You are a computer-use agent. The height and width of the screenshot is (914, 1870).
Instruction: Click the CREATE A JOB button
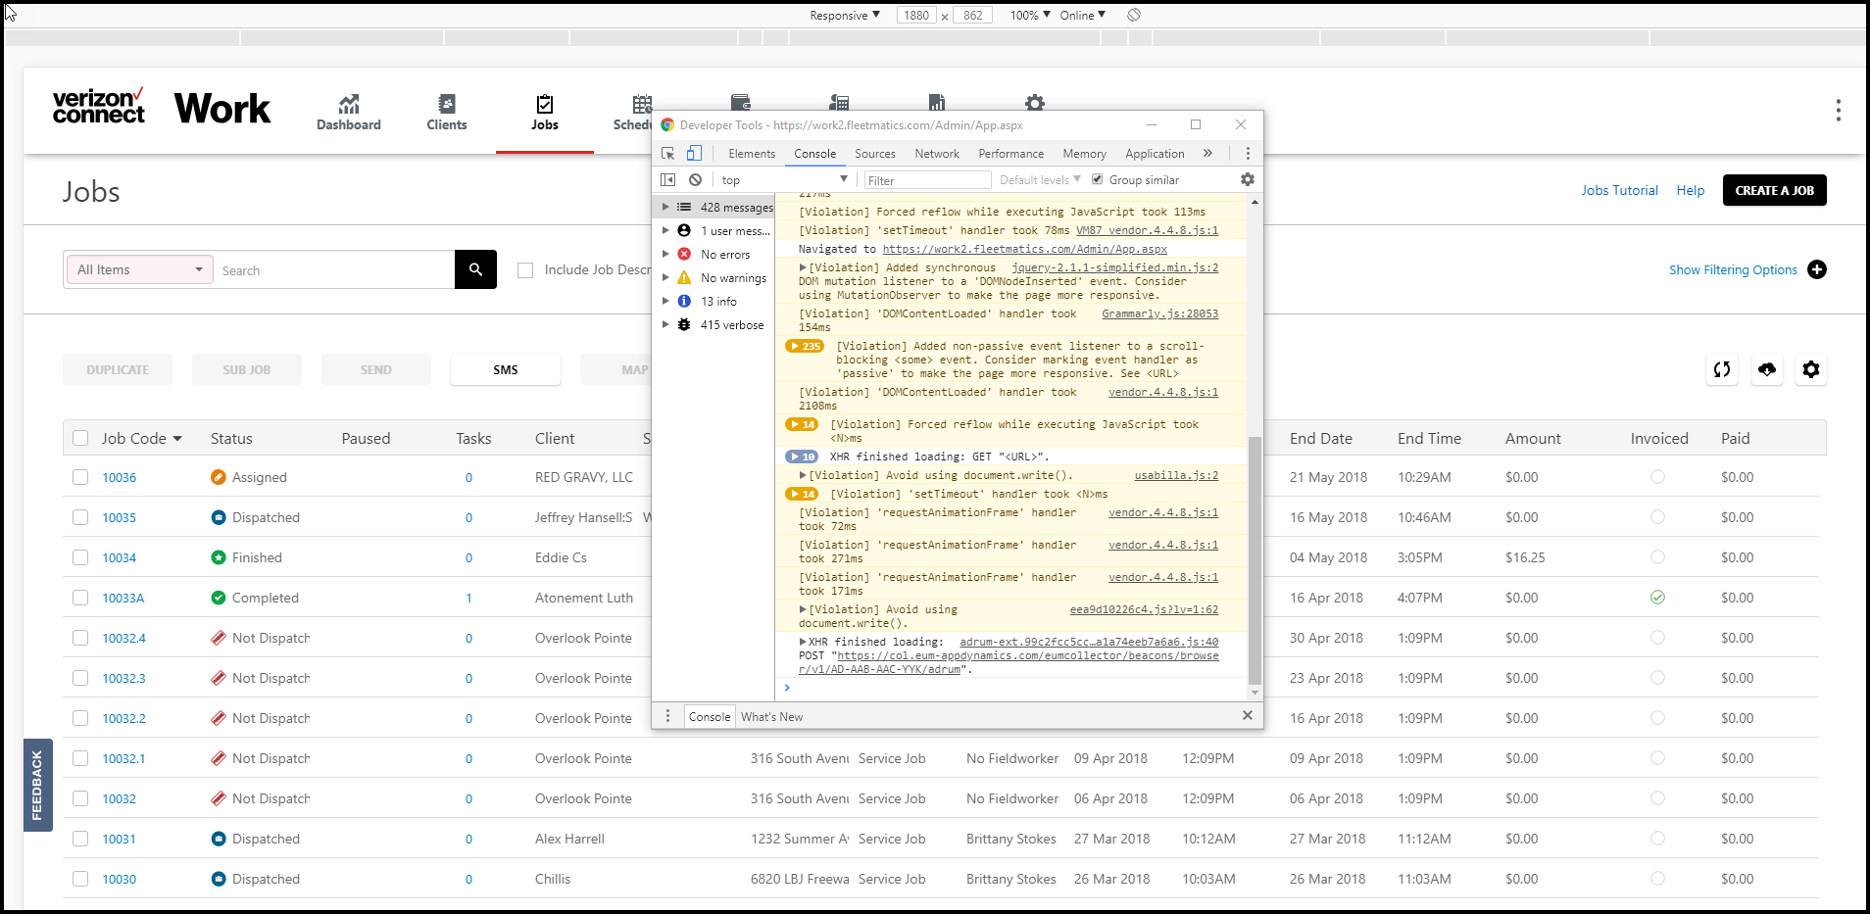(x=1775, y=190)
